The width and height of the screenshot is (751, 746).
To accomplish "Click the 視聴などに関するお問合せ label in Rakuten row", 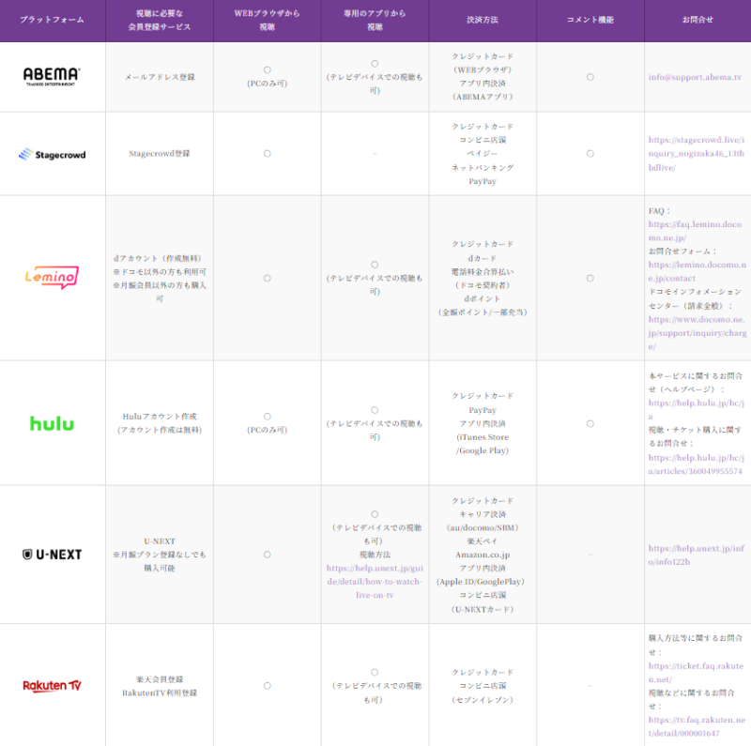I will pyautogui.click(x=692, y=699).
